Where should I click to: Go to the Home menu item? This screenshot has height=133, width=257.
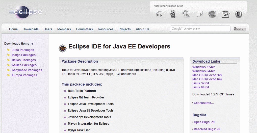click(x=13, y=29)
